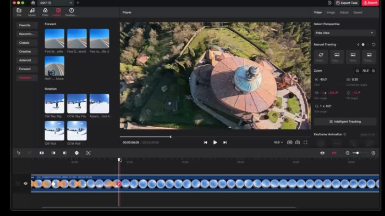Click the safe-frame icon beside aspect ratio

(x=290, y=143)
